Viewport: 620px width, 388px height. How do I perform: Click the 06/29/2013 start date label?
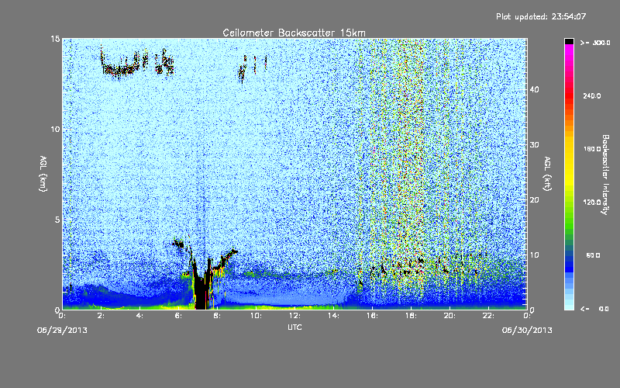coord(62,331)
